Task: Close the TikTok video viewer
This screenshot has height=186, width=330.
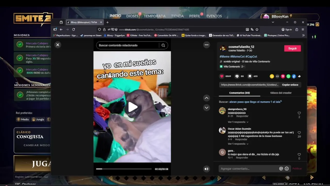Action: pyautogui.click(x=58, y=45)
